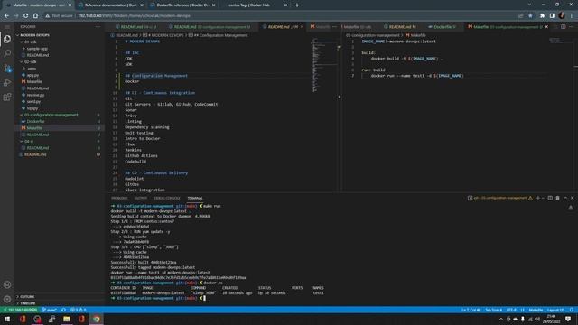Image resolution: width=578 pixels, height=325 pixels.
Task: Open the Windows notification center
Action: pyautogui.click(x=568, y=319)
